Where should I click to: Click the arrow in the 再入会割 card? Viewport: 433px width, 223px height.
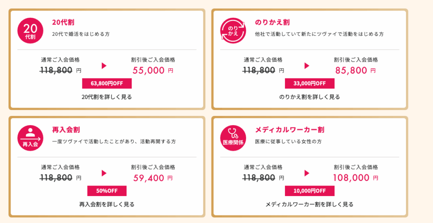click(x=104, y=173)
